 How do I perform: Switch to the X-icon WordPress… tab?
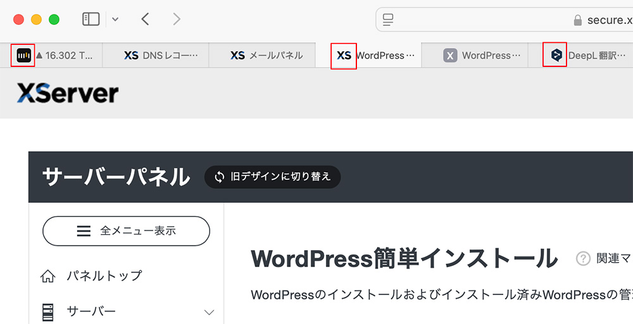point(475,55)
